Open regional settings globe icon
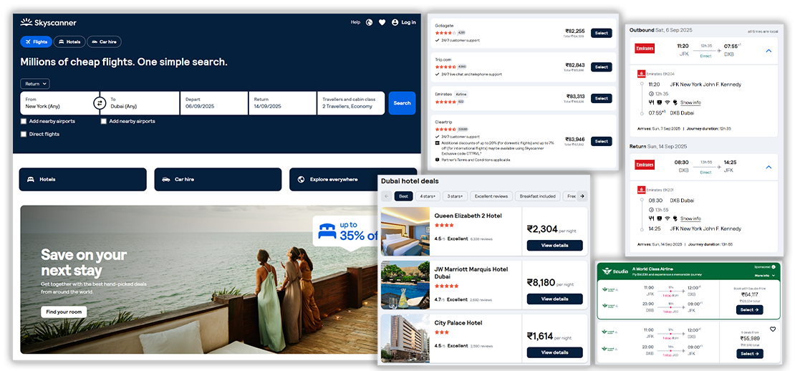This screenshot has width=795, height=371. pyautogui.click(x=369, y=22)
